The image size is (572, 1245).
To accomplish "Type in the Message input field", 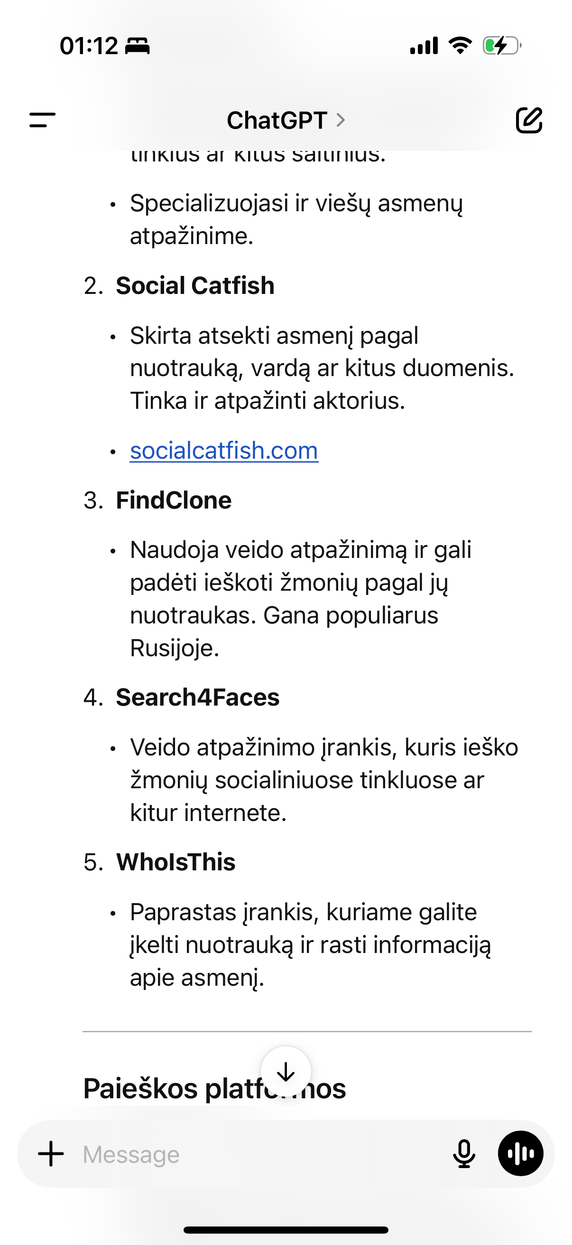I will pos(261,1154).
